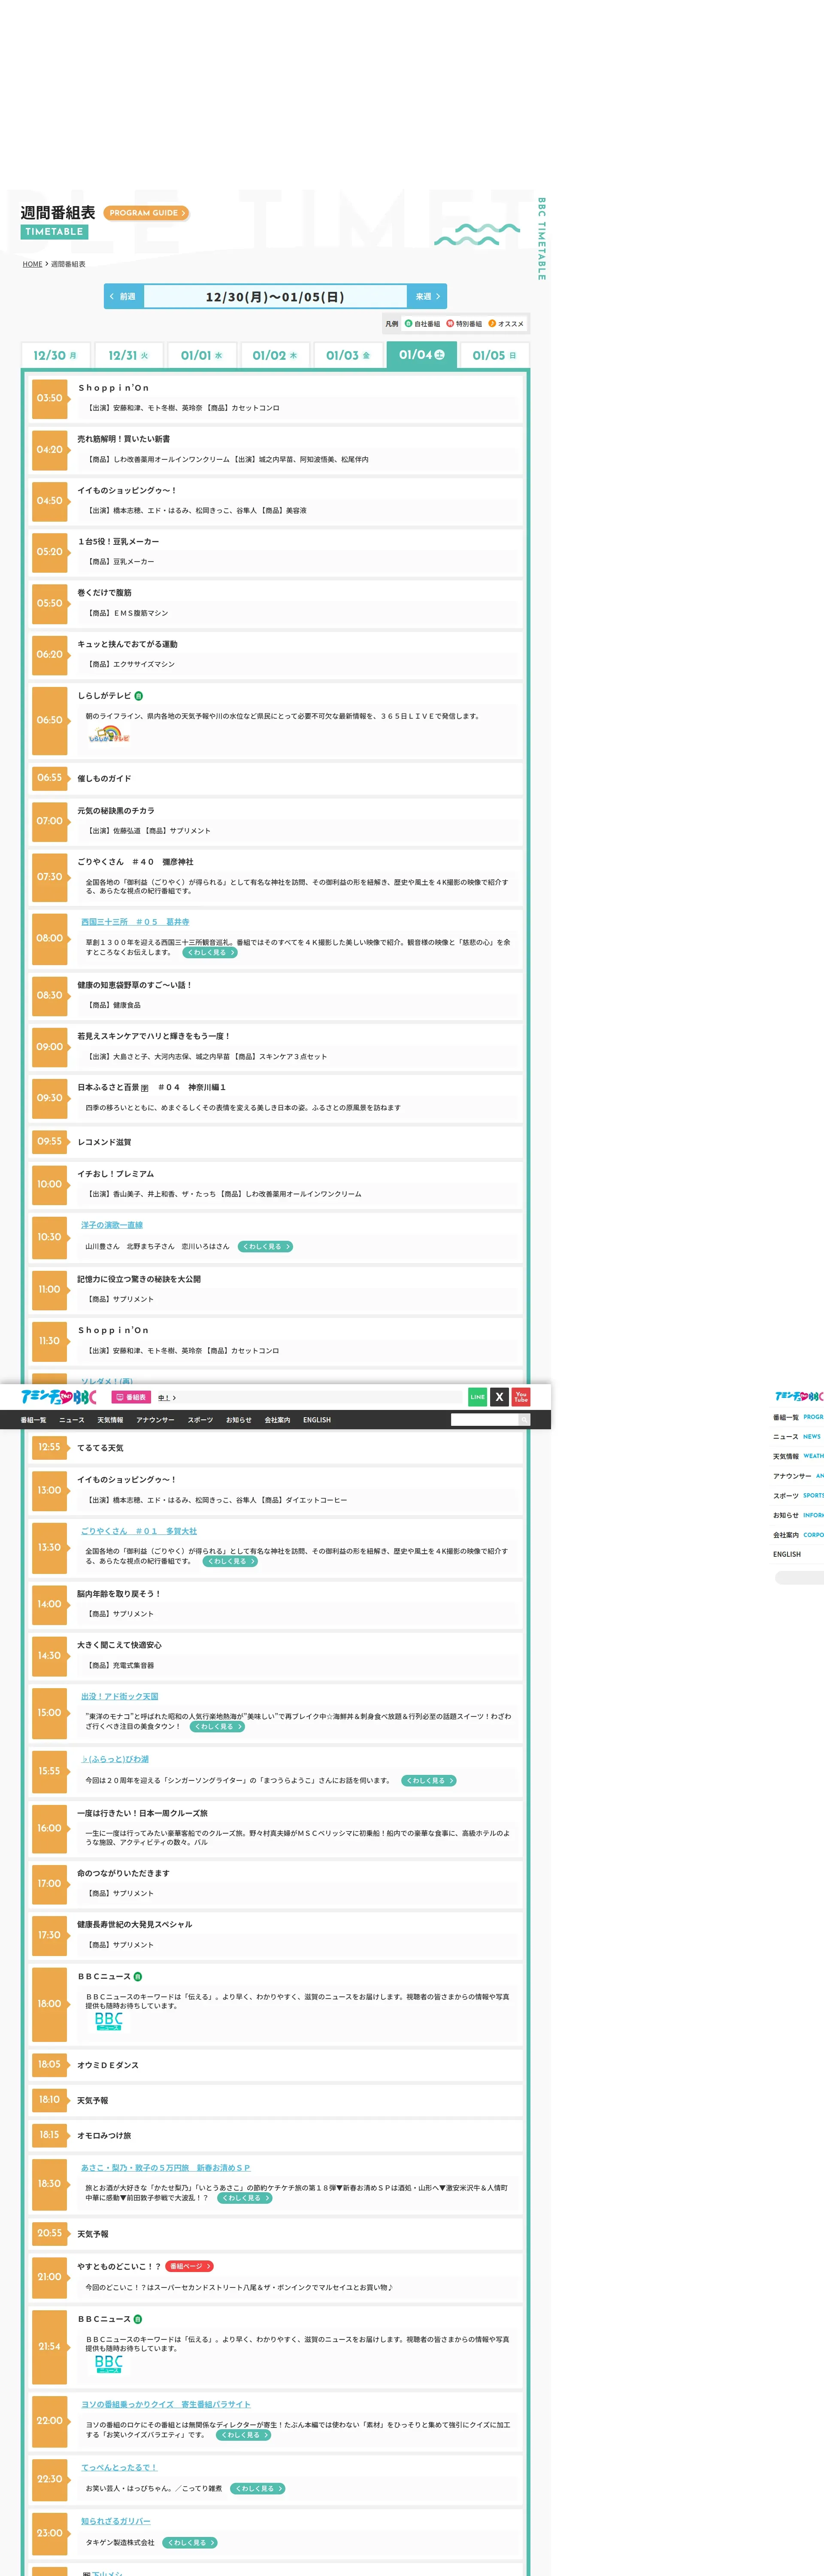Click ENGLISH in the navigation bar
824x2576 pixels.
pos(317,1420)
